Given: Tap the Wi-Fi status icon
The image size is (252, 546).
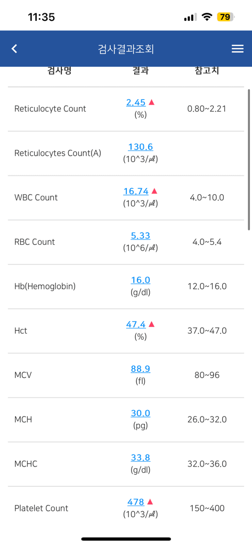Looking at the screenshot, I should point(207,17).
